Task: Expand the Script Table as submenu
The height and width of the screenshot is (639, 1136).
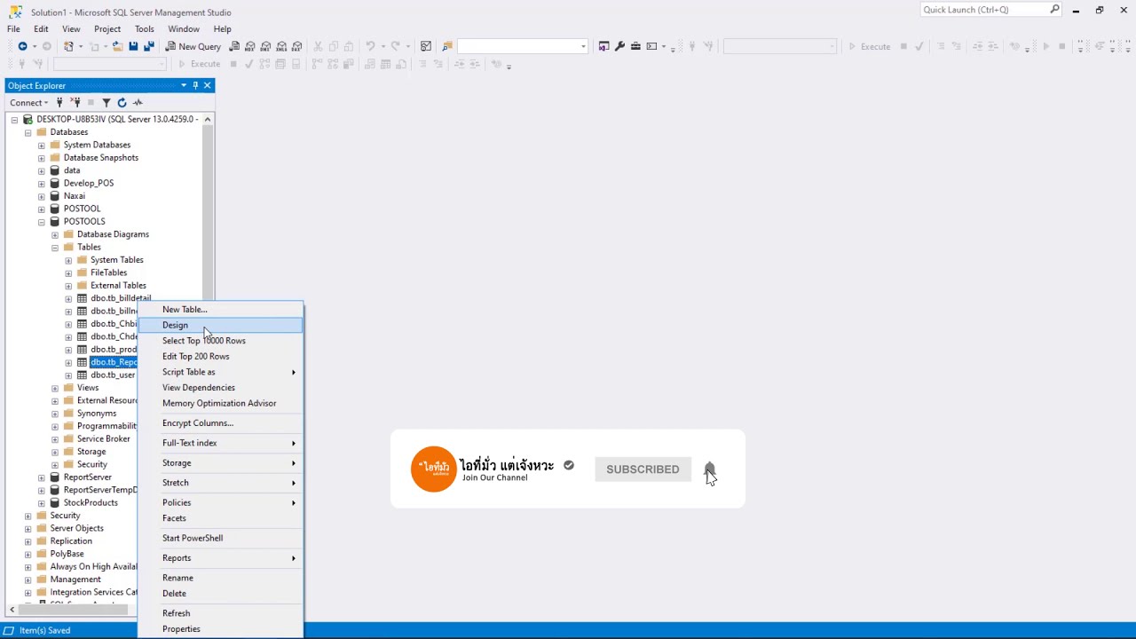Action: click(220, 372)
